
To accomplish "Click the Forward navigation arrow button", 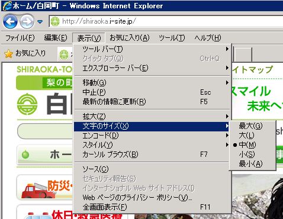I will 27,21.
